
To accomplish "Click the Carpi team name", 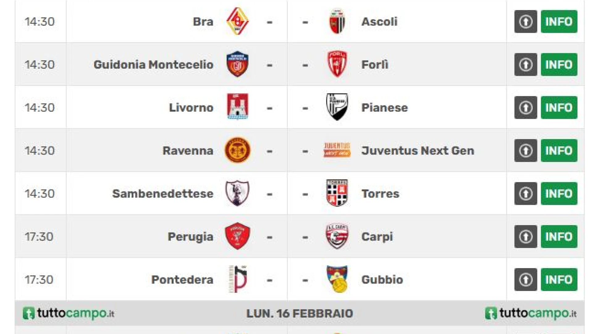I will 377,237.
